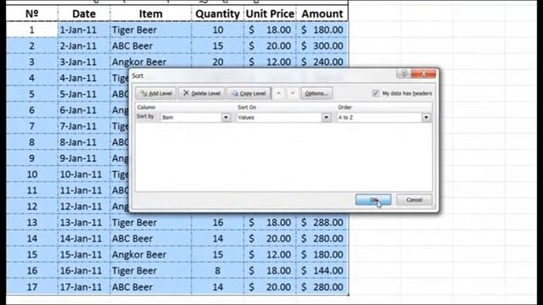Select the Quantity header cell
Screen dimensions: 543x305
(217, 14)
